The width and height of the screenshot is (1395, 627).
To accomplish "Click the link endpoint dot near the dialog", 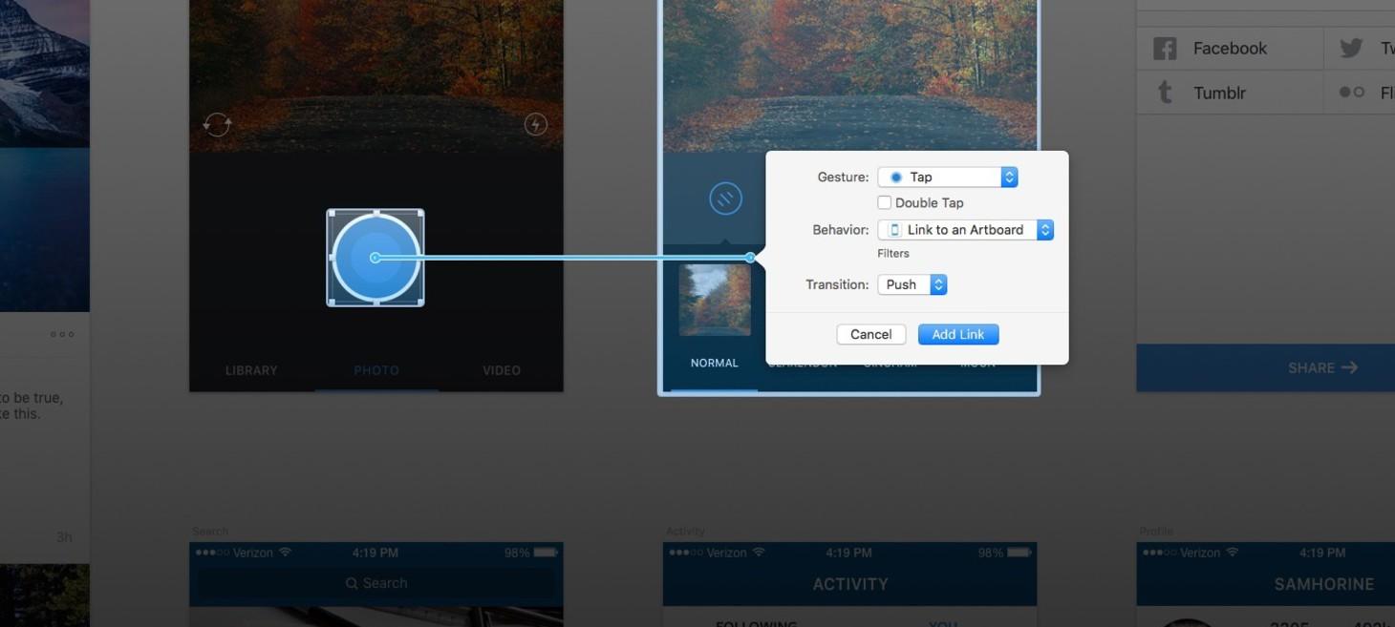I will tap(750, 258).
